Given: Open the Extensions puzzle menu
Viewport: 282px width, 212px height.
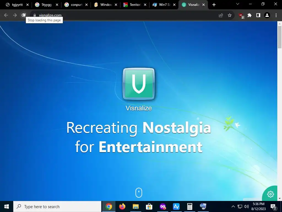Looking at the screenshot, I should click(x=250, y=15).
